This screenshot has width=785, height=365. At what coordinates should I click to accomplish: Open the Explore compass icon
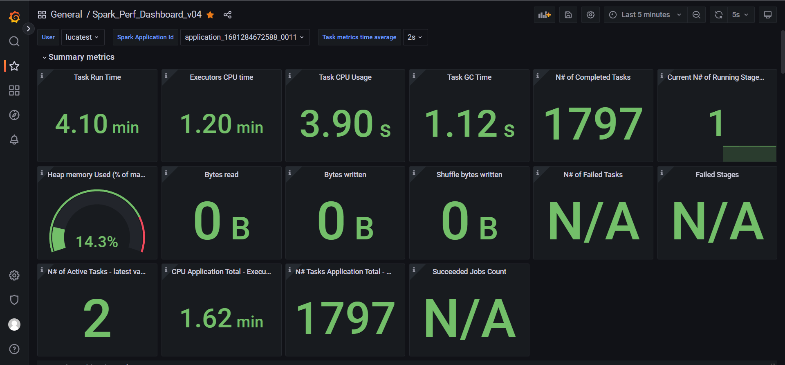(x=14, y=115)
